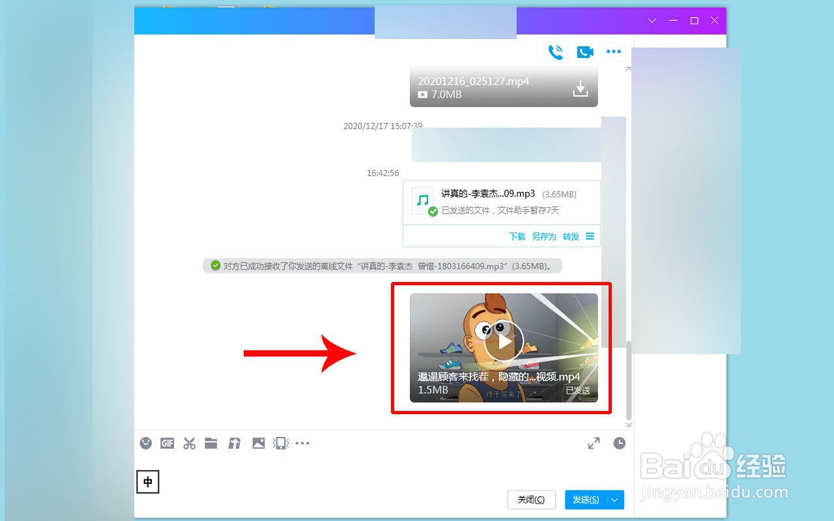Viewport: 834px width, 521px height.
Task: Click 转发 on the mp3 file
Action: pyautogui.click(x=571, y=236)
